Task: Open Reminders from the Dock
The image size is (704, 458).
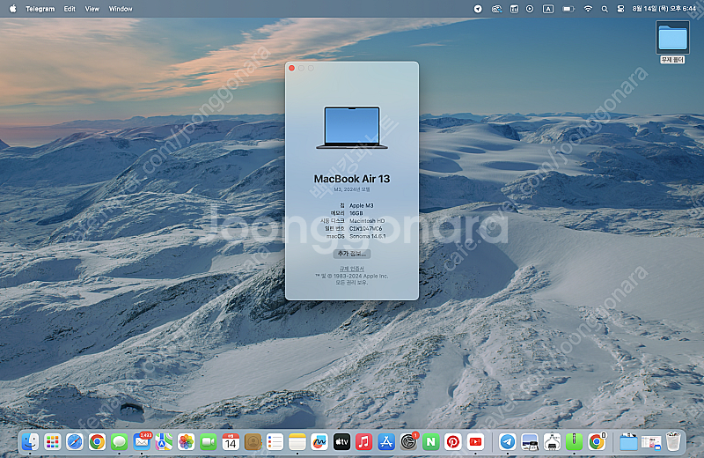Action: (x=275, y=442)
